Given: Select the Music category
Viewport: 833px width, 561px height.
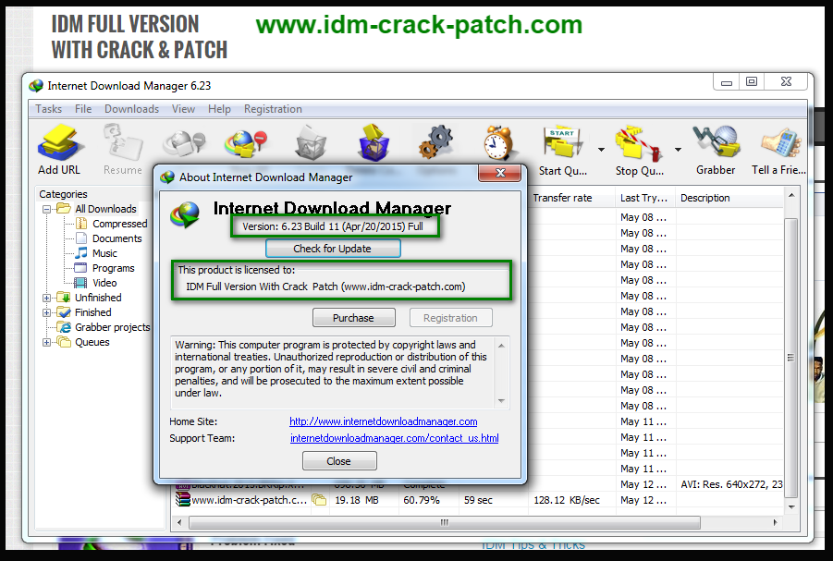Looking at the screenshot, I should (x=95, y=253).
